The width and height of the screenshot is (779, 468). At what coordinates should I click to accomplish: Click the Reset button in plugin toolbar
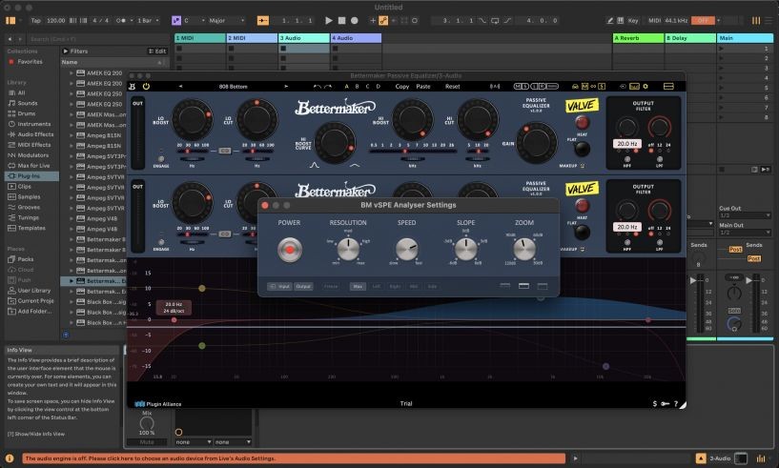pos(452,86)
